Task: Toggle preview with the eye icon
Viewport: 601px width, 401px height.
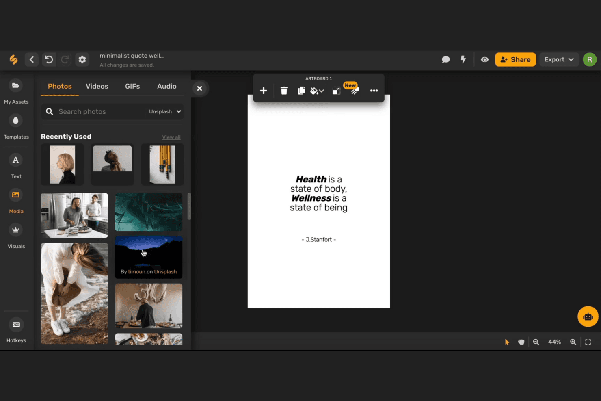Action: point(484,60)
